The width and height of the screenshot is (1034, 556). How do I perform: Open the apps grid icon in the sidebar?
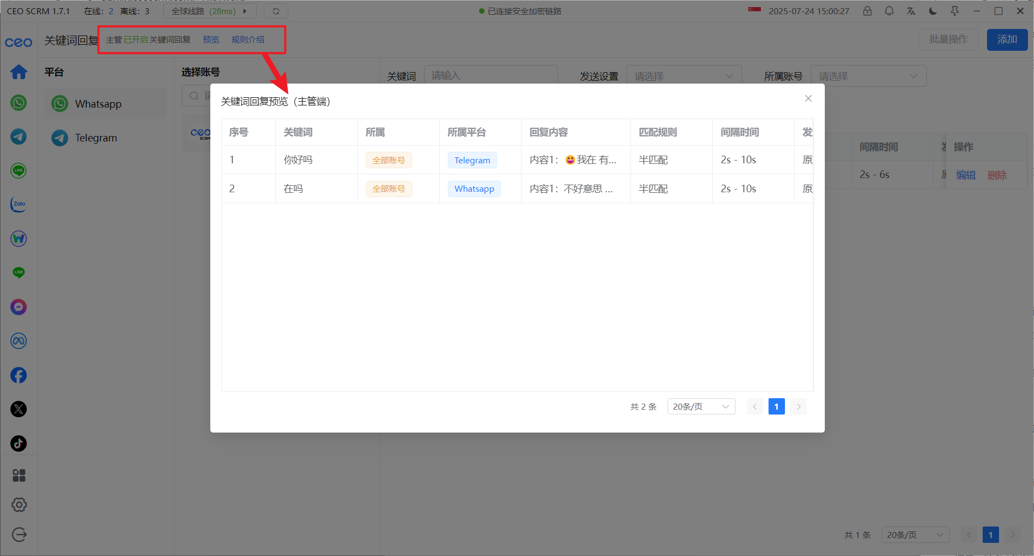[19, 476]
